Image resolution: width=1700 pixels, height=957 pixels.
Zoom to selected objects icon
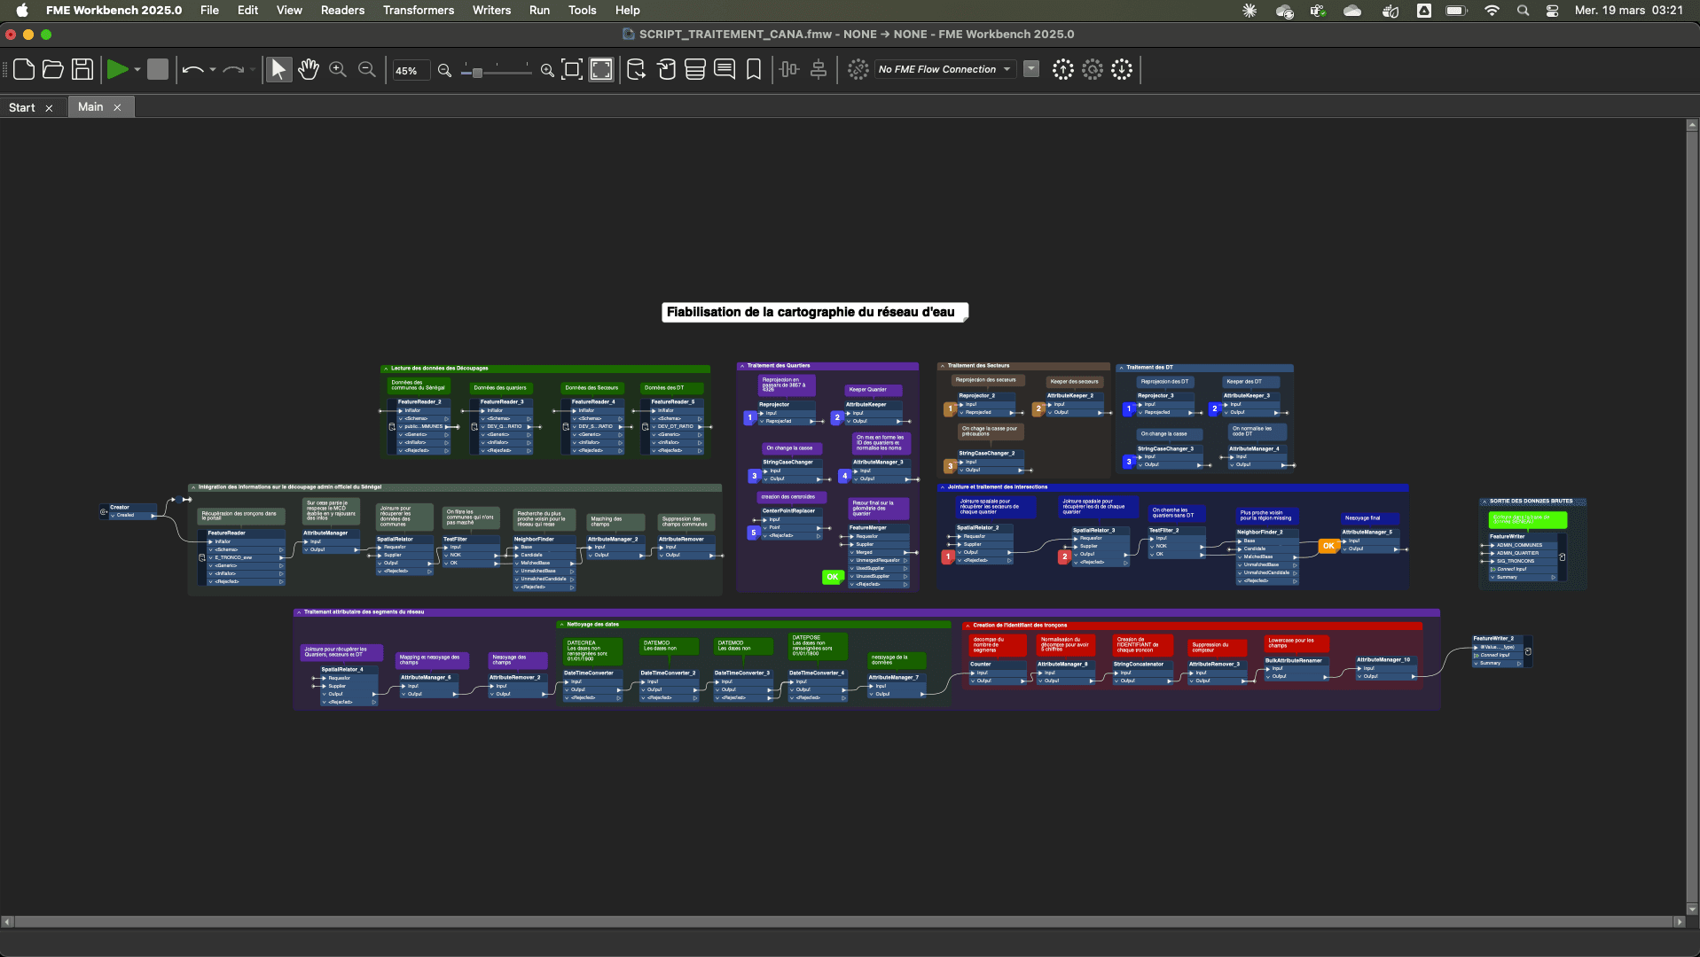tap(573, 69)
